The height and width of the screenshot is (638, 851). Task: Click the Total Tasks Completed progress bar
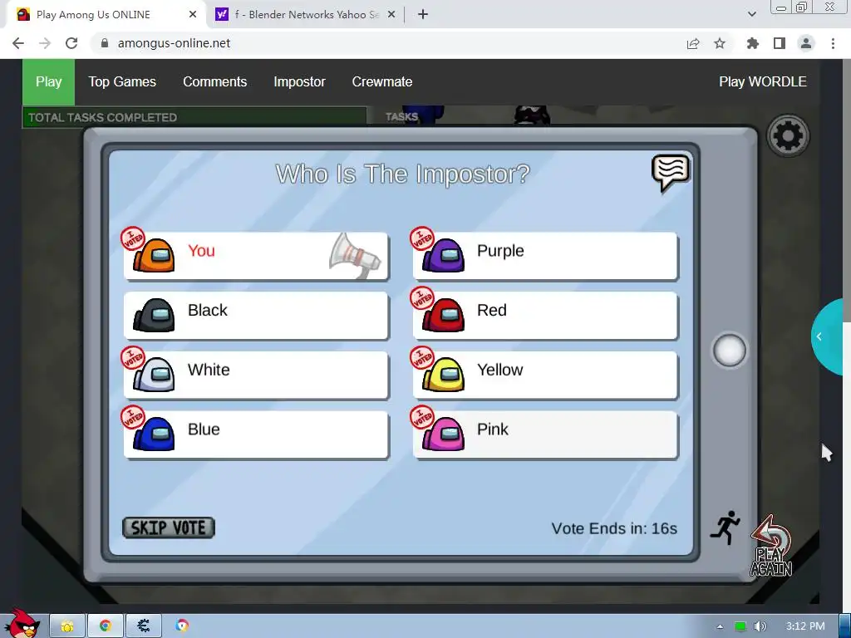(x=194, y=117)
